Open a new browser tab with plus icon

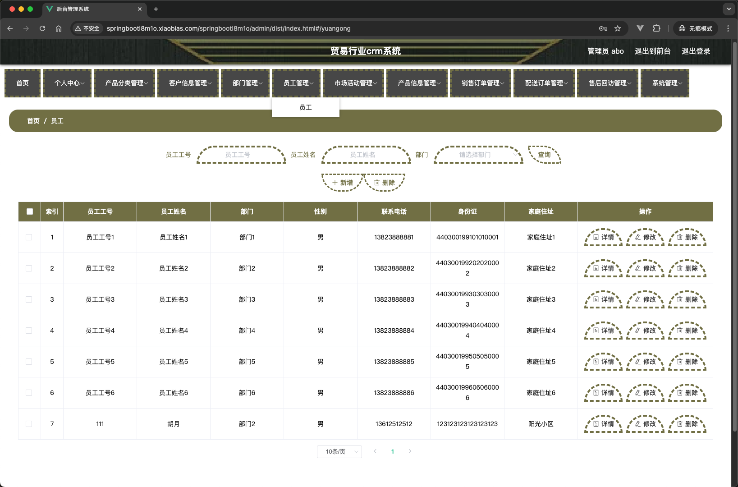[x=156, y=9]
